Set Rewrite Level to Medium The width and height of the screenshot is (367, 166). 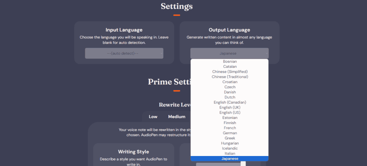177,117
